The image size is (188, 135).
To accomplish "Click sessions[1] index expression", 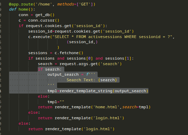I will click(x=118, y=59).
